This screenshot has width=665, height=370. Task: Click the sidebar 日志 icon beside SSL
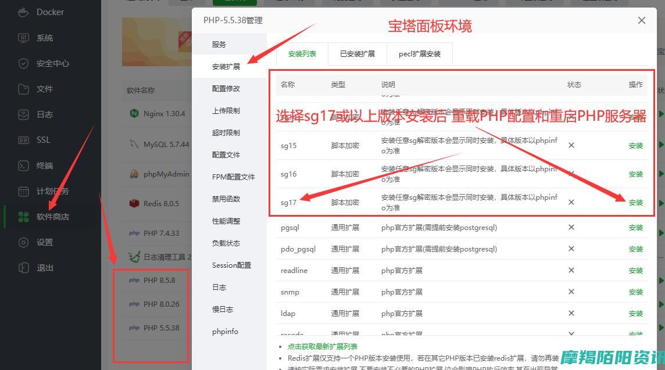(23, 114)
